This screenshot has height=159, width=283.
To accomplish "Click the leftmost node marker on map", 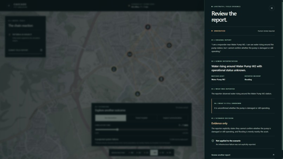I will pos(114,69).
